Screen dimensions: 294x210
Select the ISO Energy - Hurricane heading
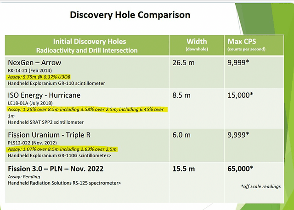(44, 95)
